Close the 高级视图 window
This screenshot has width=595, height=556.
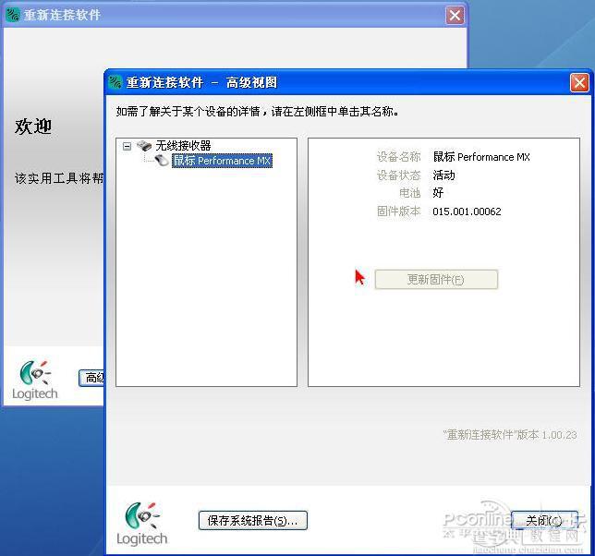(x=579, y=83)
